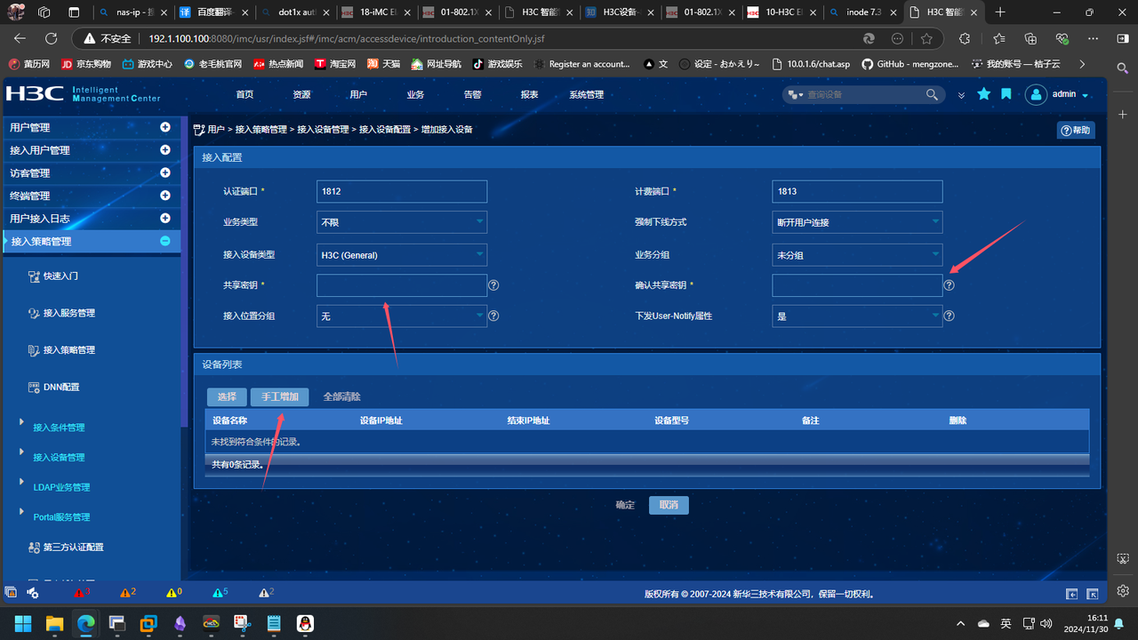Open the 业务 top menu

[x=415, y=95]
